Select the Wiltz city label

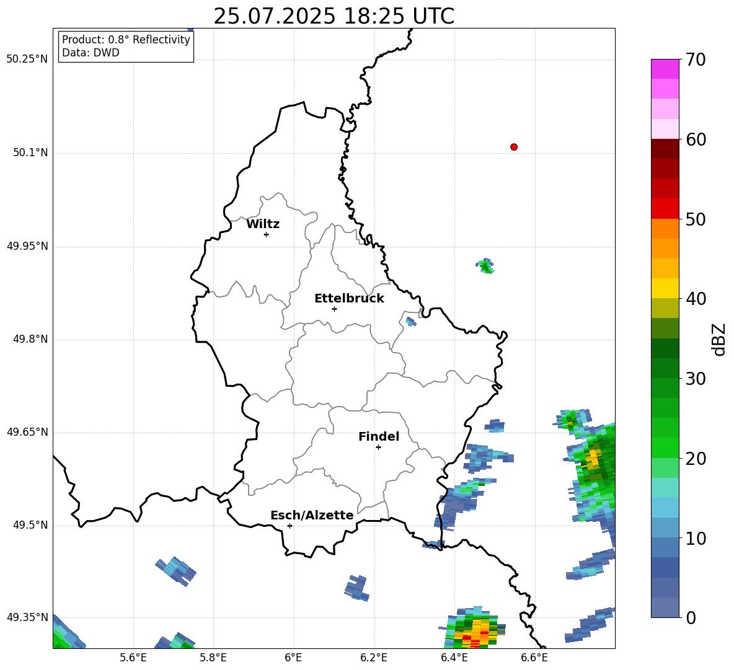(263, 224)
